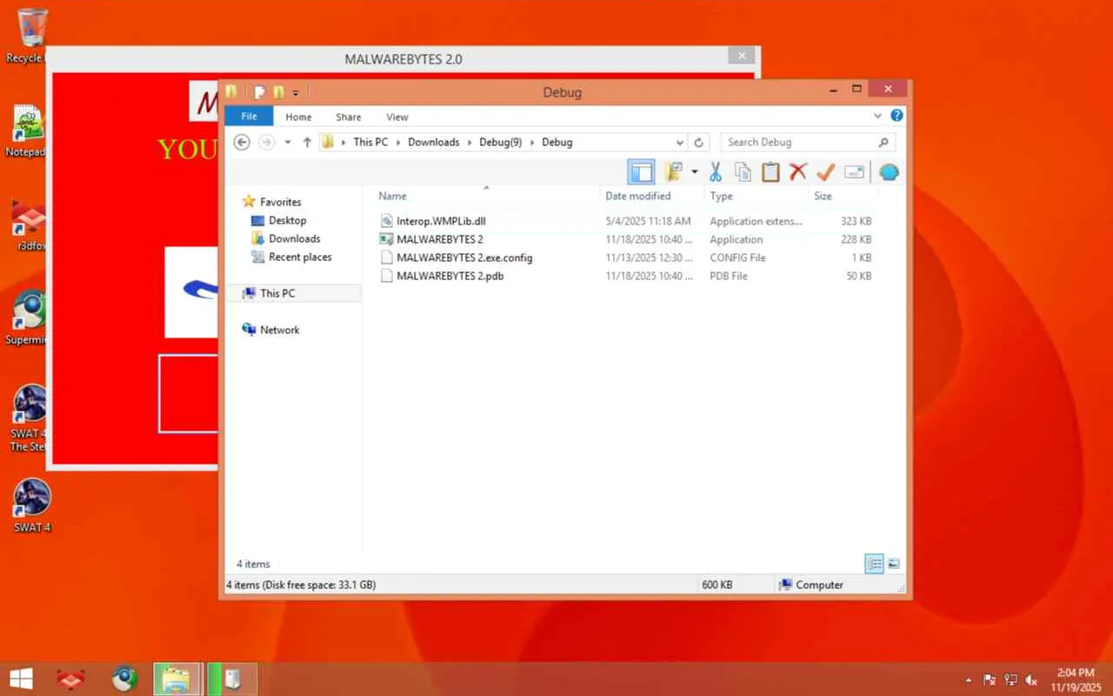Image resolution: width=1113 pixels, height=696 pixels.
Task: Switch to Details view in the status bar
Action: pyautogui.click(x=874, y=564)
